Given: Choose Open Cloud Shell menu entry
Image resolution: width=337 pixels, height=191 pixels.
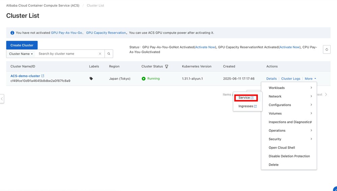Looking at the screenshot, I should 282,148.
